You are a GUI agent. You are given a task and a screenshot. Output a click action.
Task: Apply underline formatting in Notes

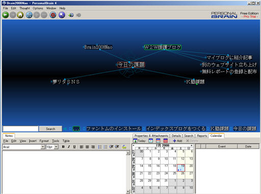pyautogui.click(x=74, y=147)
